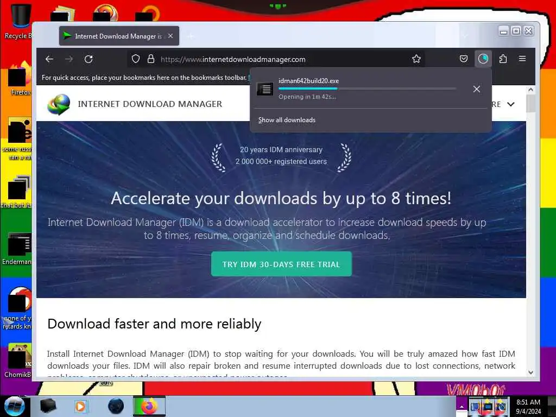Open the extensions puzzle icon
The height and width of the screenshot is (417, 556).
click(x=503, y=59)
